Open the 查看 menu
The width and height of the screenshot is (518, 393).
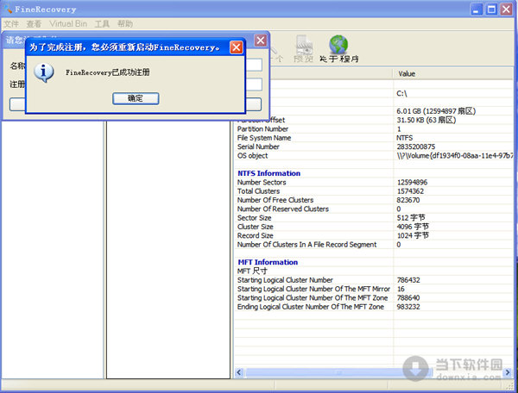tap(34, 24)
